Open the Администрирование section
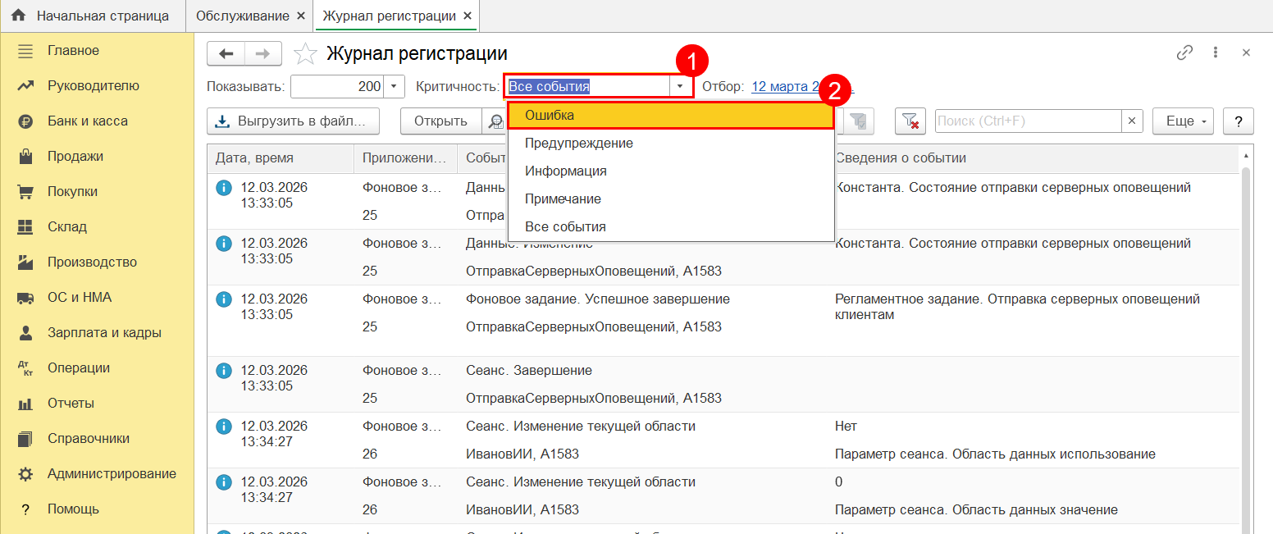1273x534 pixels. (x=111, y=473)
